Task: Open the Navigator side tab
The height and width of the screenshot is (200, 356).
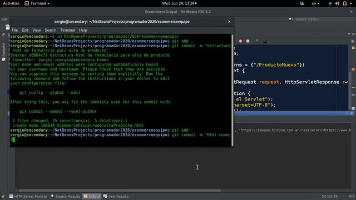Action: click(x=3, y=52)
